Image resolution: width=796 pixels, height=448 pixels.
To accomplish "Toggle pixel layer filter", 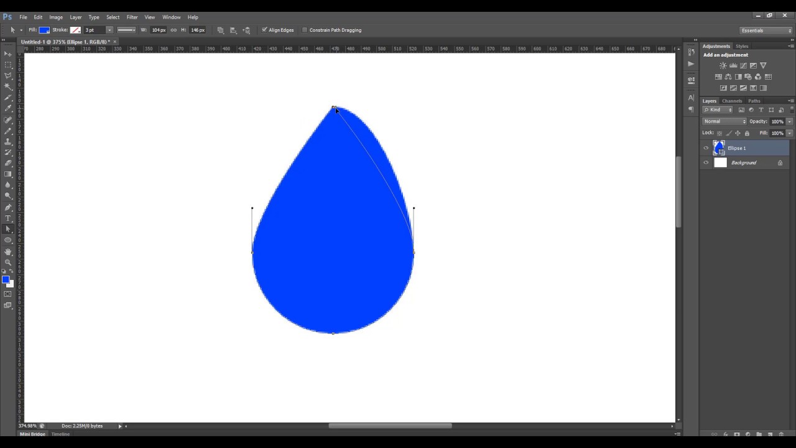I will (x=741, y=110).
